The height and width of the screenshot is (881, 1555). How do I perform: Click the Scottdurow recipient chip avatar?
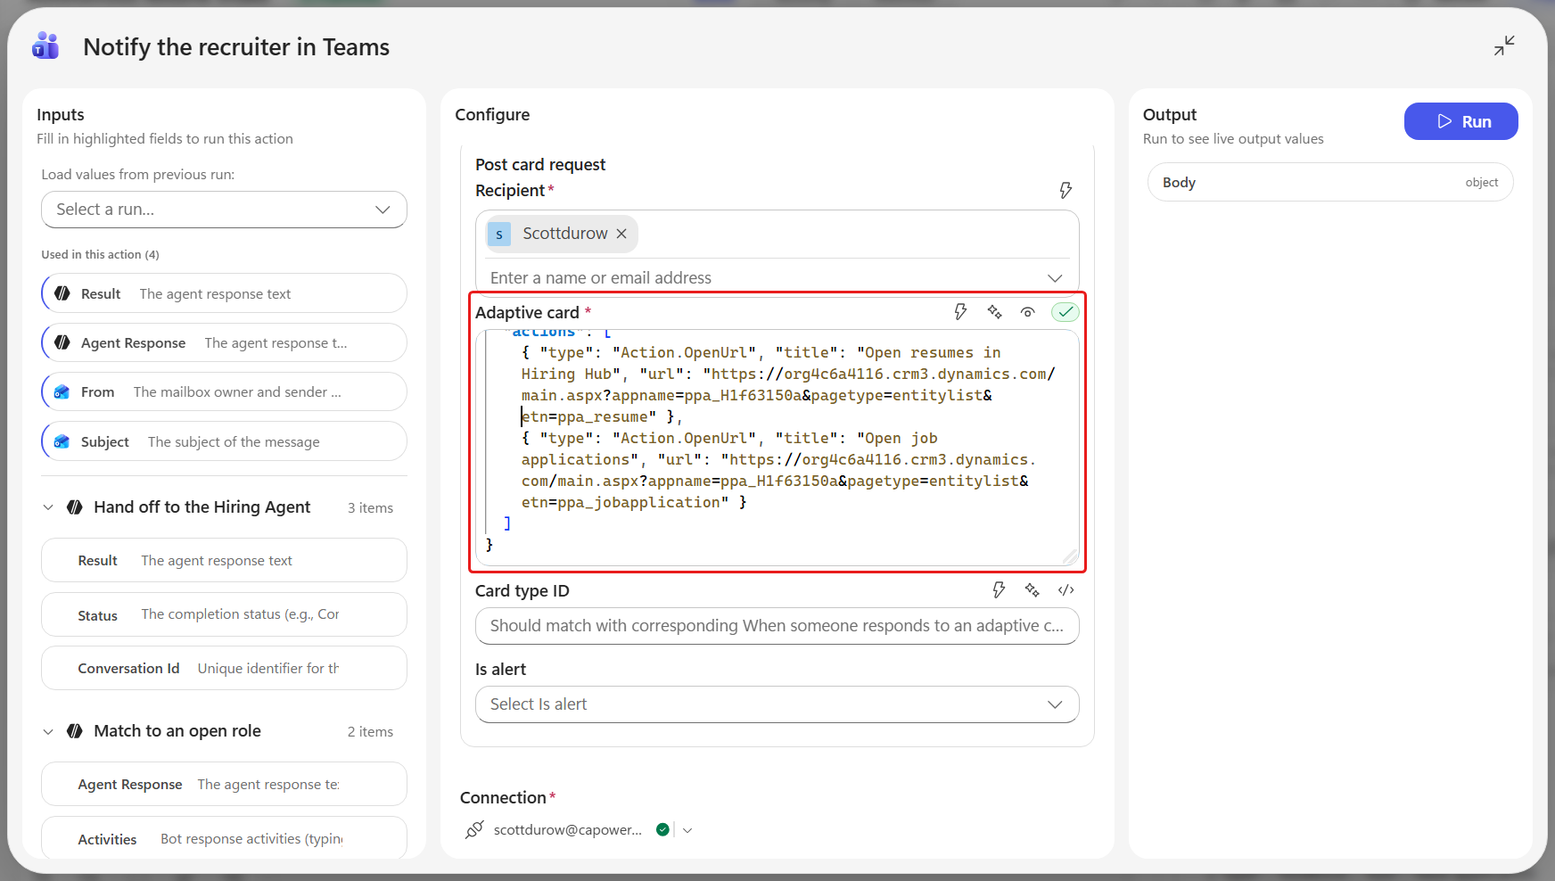[499, 234]
